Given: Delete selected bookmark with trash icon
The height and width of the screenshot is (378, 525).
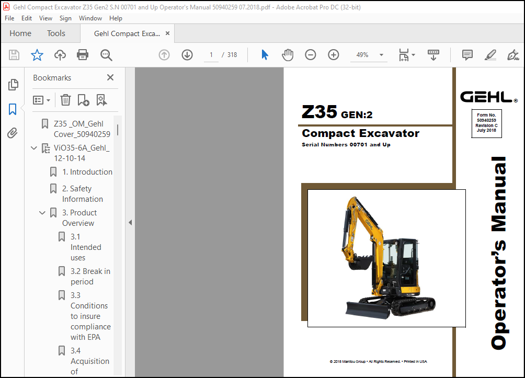Looking at the screenshot, I should (x=65, y=100).
